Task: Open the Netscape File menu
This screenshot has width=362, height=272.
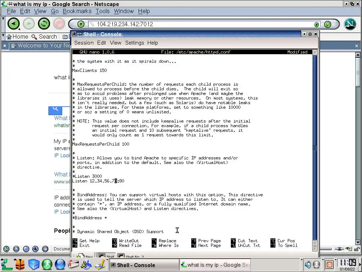Action: (11, 11)
